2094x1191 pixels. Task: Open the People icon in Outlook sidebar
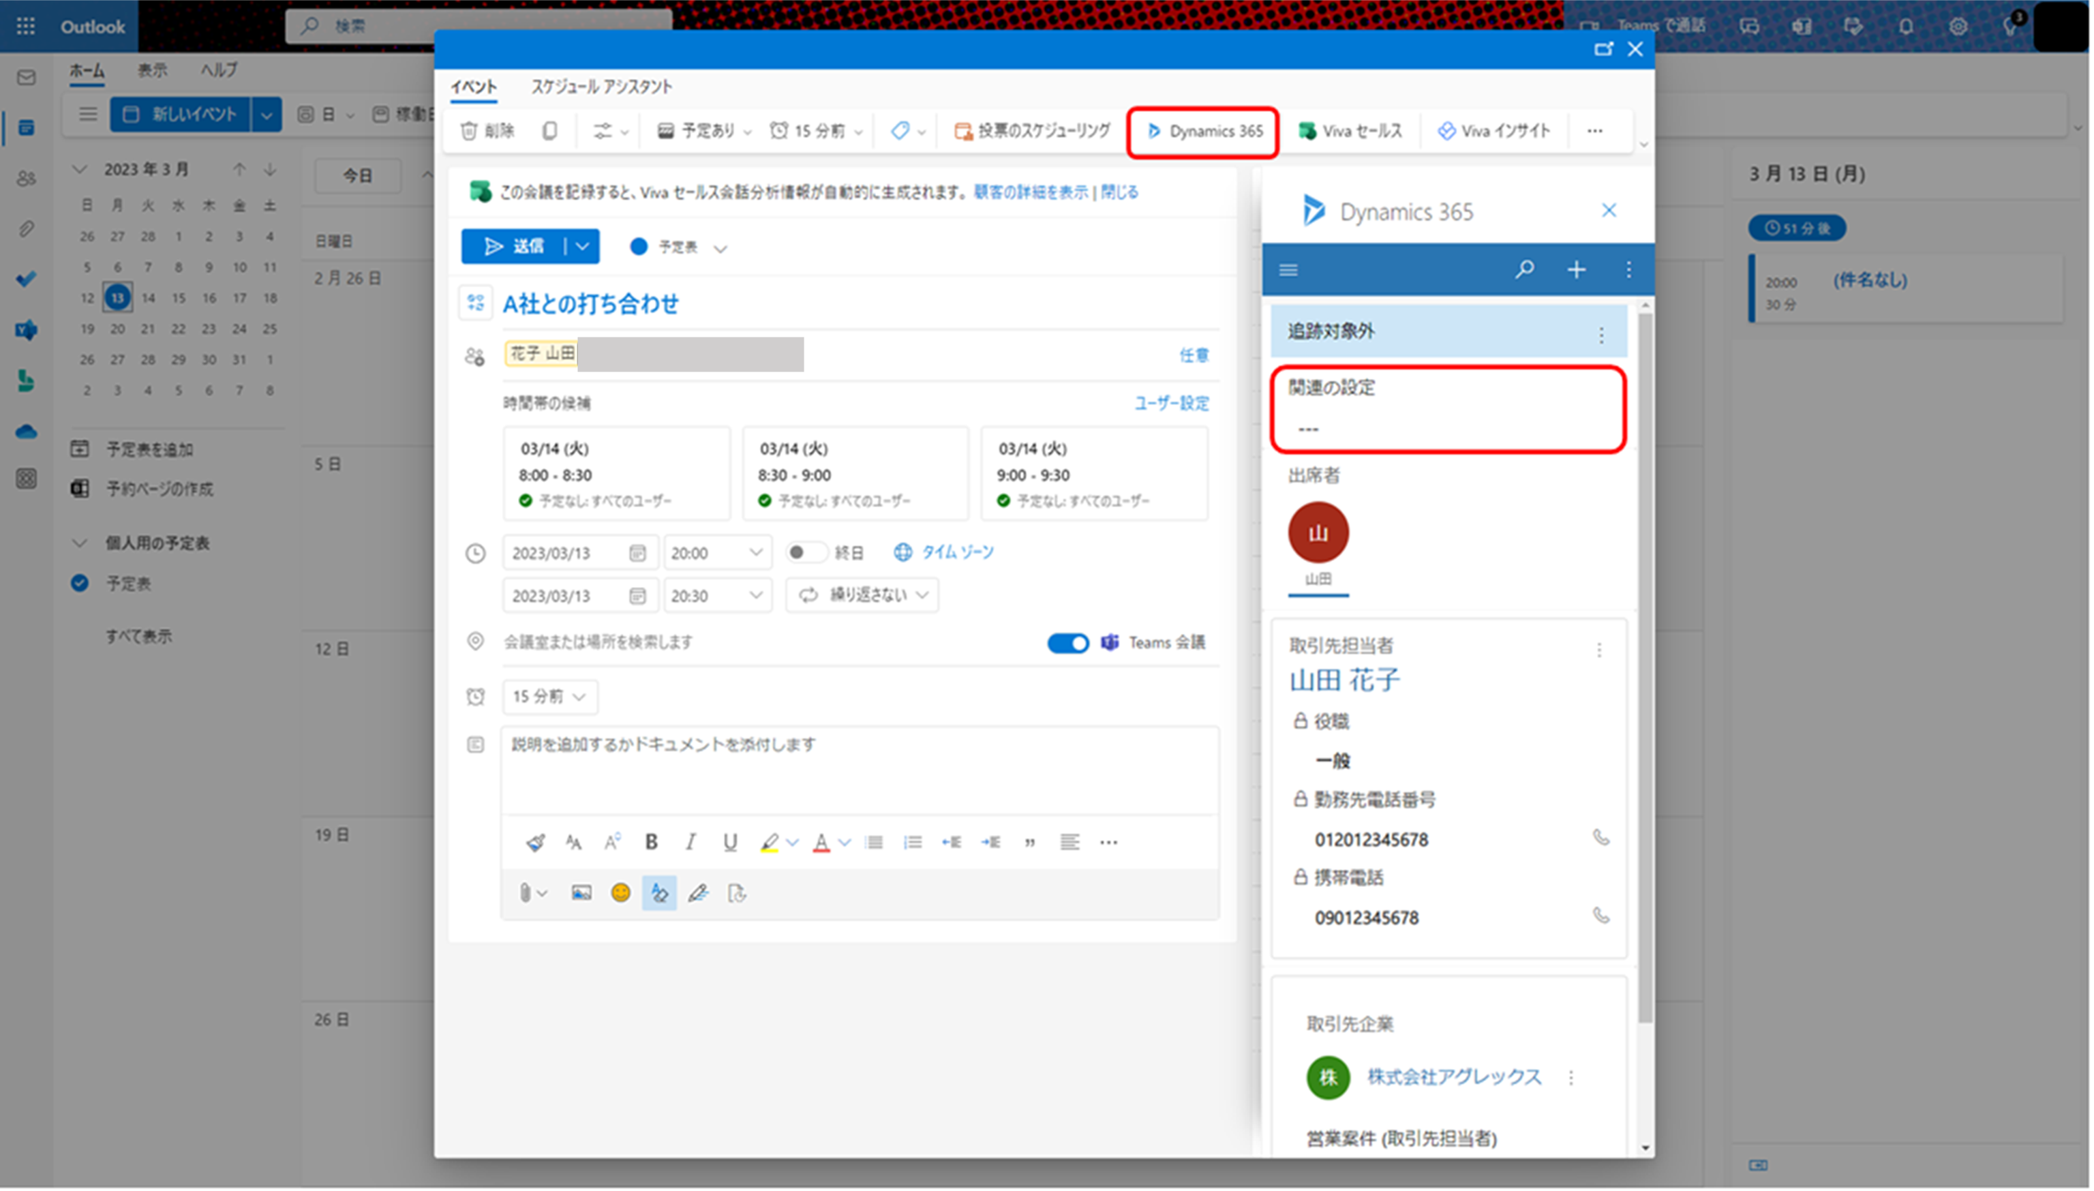(26, 179)
